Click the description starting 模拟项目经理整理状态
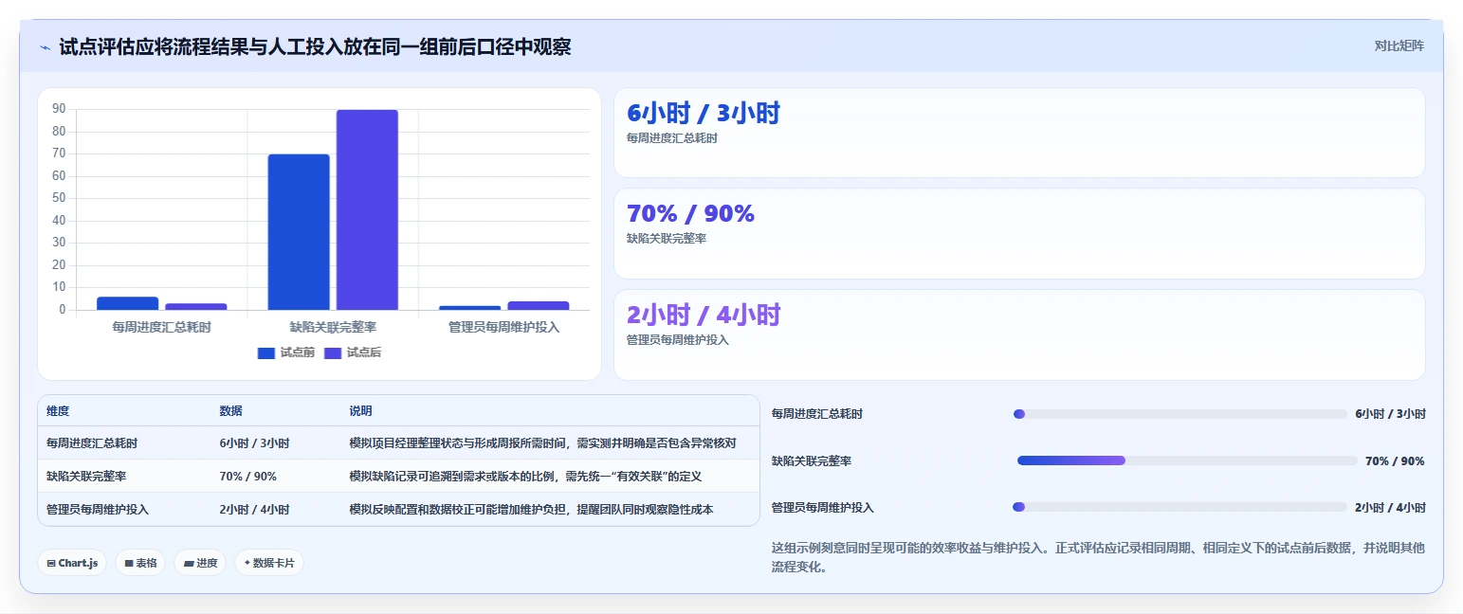 click(542, 443)
